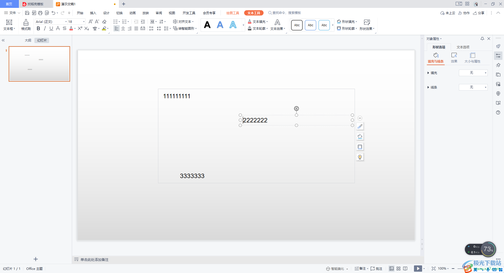Click the Print icon

coord(40,13)
